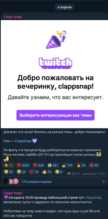This screenshot has width=108, height=219.
Task: Toggle the red heart reaction 4202
Action: tap(23, 165)
